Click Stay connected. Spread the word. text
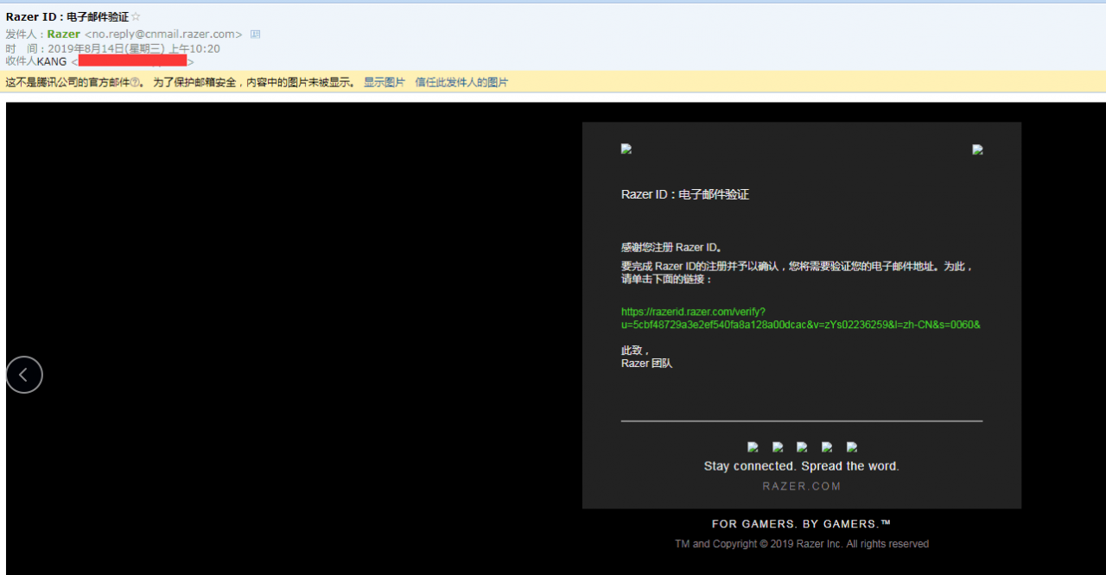 [x=801, y=466]
